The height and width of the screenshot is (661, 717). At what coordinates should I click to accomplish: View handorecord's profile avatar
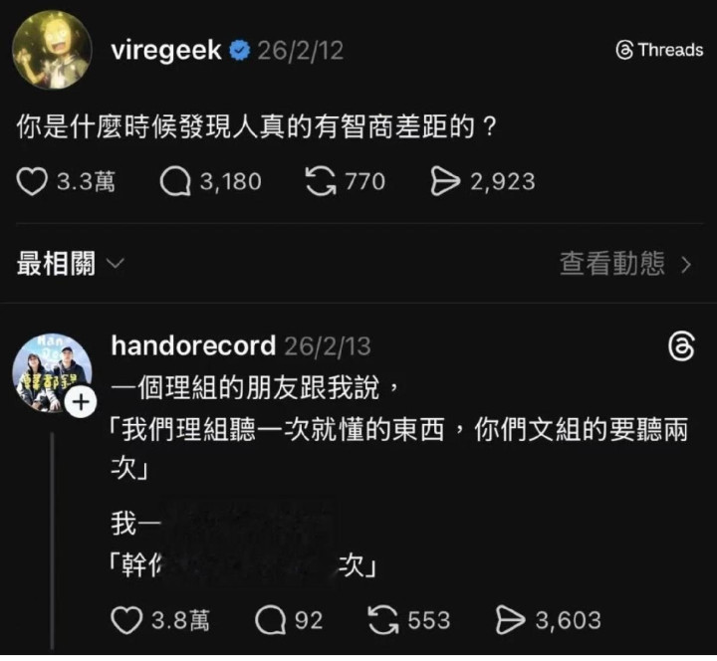click(52, 372)
